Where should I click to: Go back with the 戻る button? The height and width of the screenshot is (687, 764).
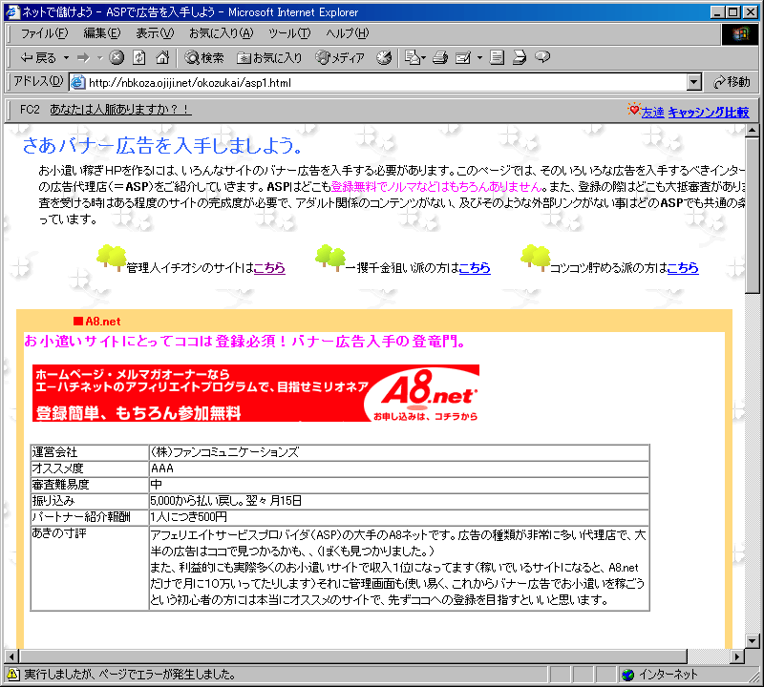click(x=38, y=58)
